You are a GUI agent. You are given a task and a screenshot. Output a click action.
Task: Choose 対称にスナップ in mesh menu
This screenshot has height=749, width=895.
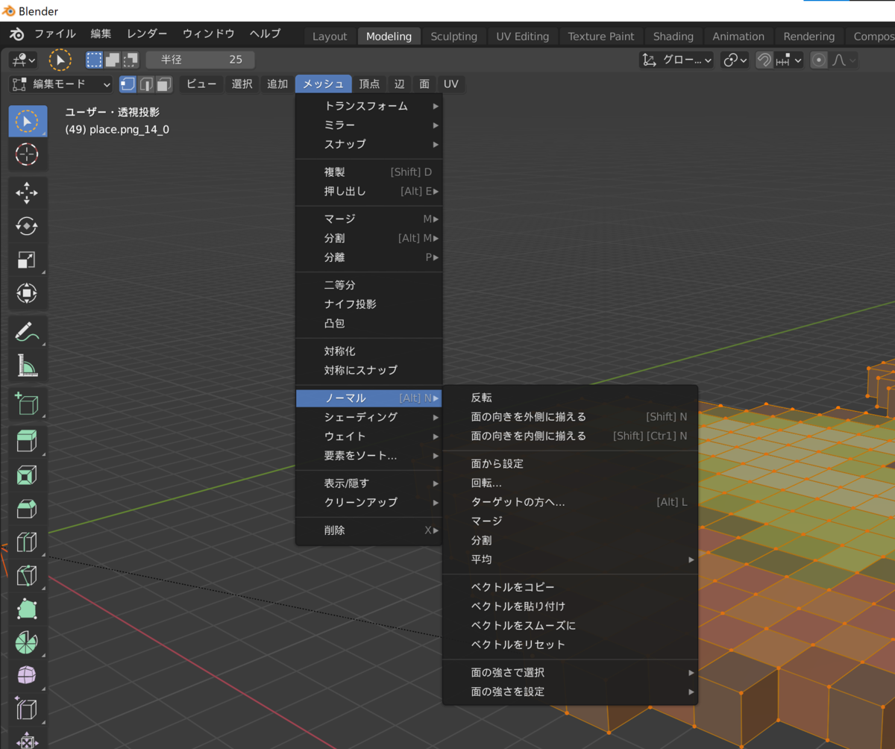tap(369, 370)
